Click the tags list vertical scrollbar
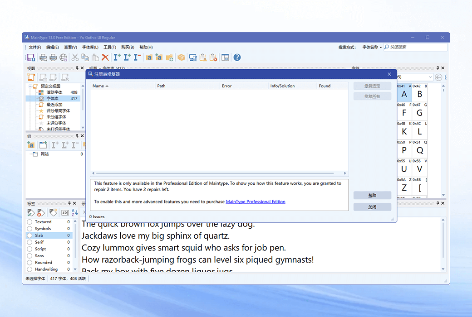The height and width of the screenshot is (317, 472). point(75,245)
